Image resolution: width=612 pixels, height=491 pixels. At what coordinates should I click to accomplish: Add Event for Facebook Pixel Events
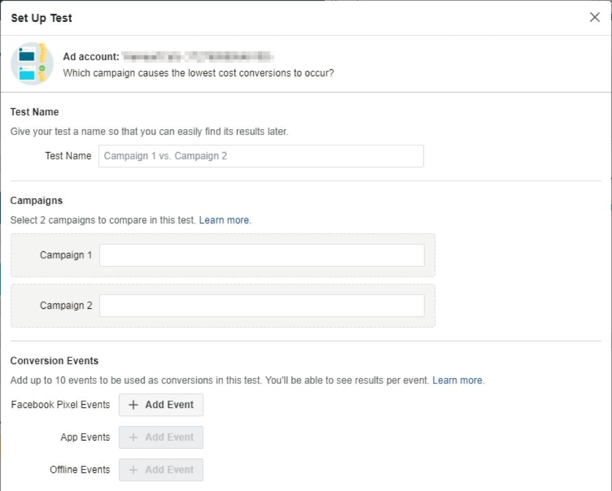click(161, 405)
